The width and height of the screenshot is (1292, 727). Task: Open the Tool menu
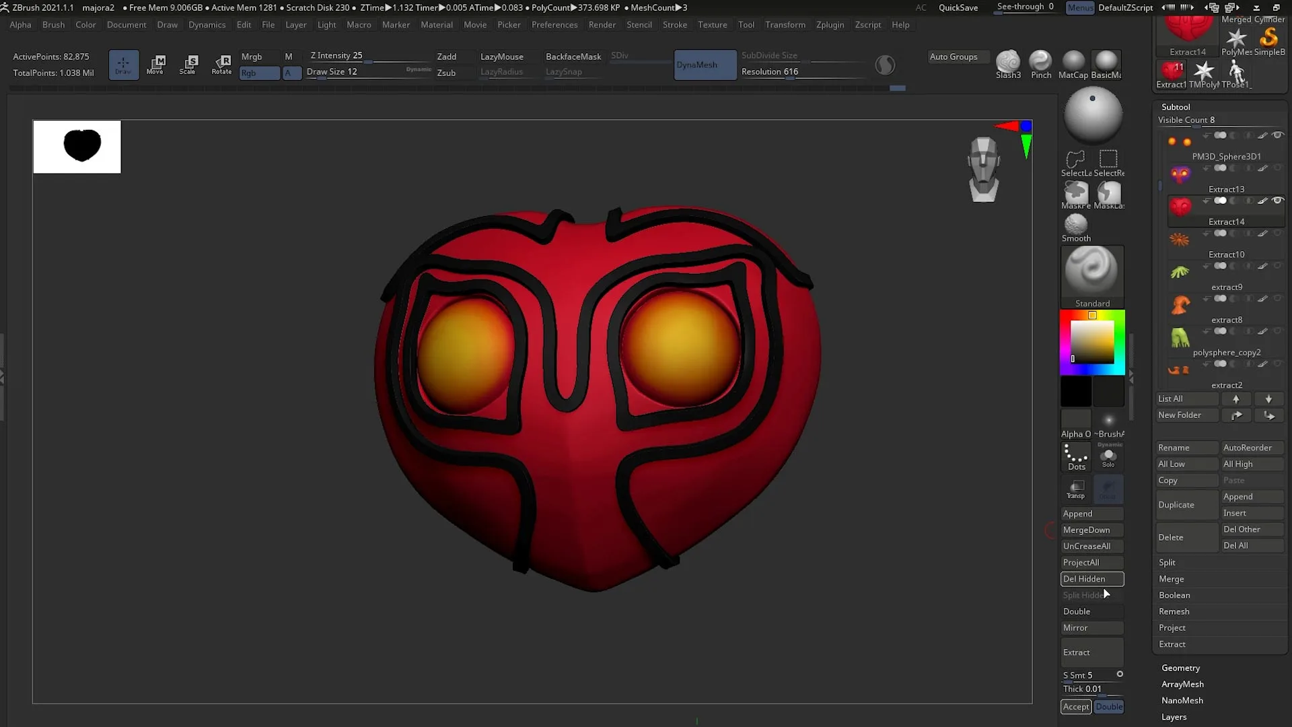746,24
